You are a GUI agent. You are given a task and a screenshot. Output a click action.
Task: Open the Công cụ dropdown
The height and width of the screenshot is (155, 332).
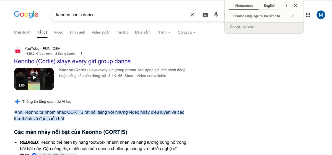(x=187, y=32)
